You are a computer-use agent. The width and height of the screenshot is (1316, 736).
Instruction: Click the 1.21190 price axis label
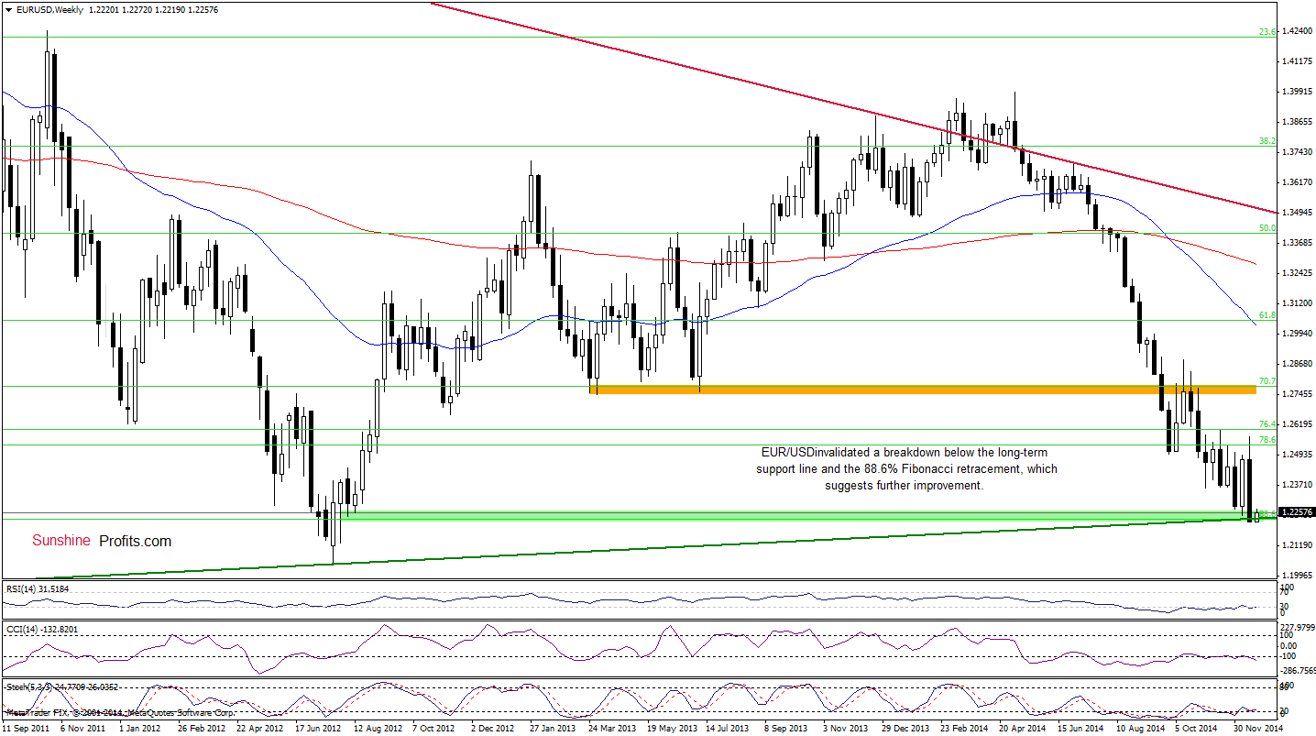tap(1297, 545)
